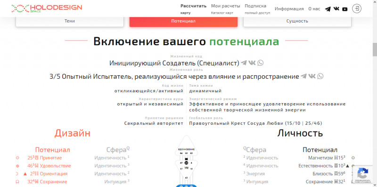Click the sun symbol beside Магнетизм 15
This screenshot has height=187, width=377.
tap(353, 158)
